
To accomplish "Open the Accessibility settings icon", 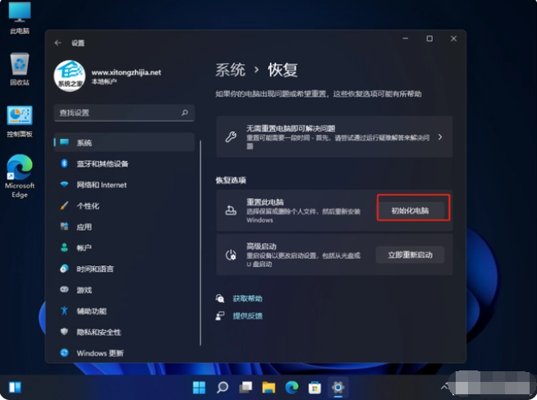I will click(x=64, y=310).
